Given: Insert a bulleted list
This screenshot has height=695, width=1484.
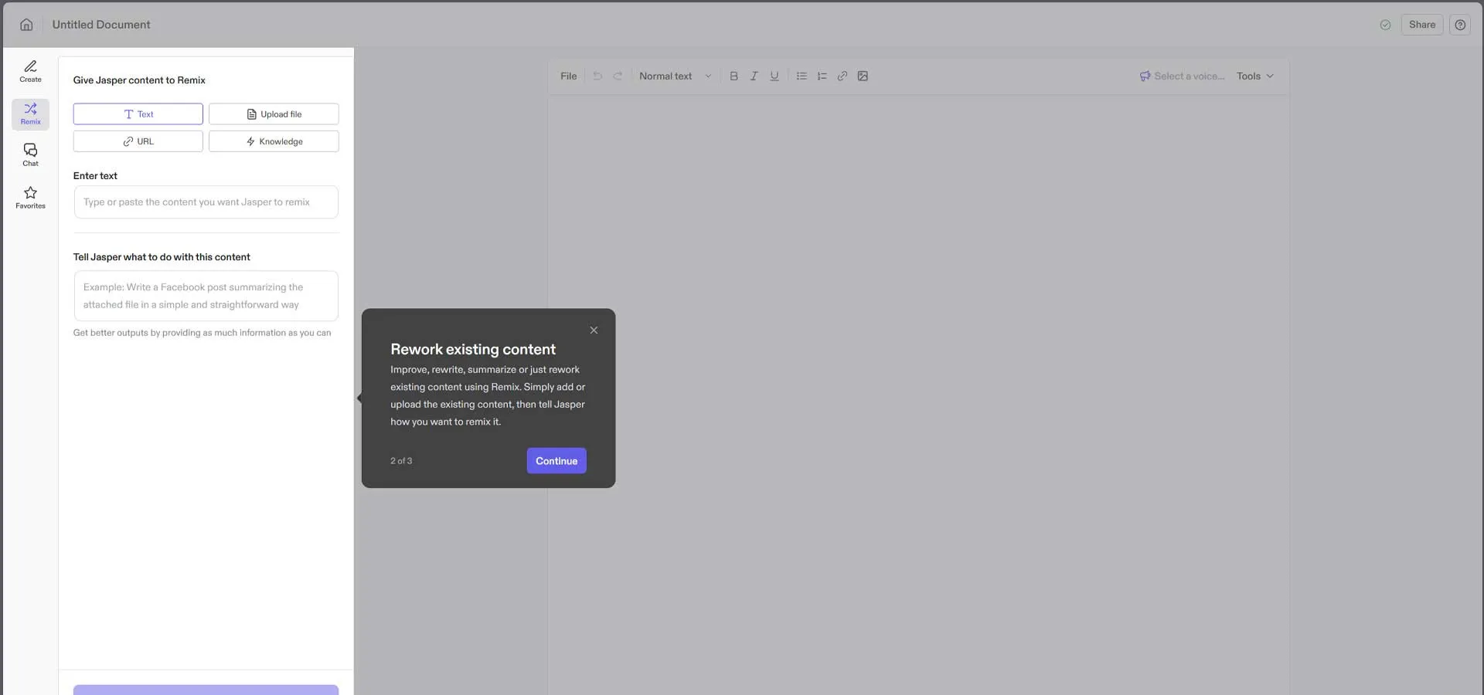Looking at the screenshot, I should 802,76.
